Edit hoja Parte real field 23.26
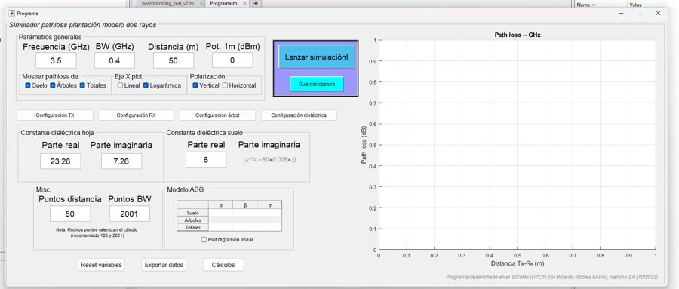The width and height of the screenshot is (679, 289). (x=60, y=161)
